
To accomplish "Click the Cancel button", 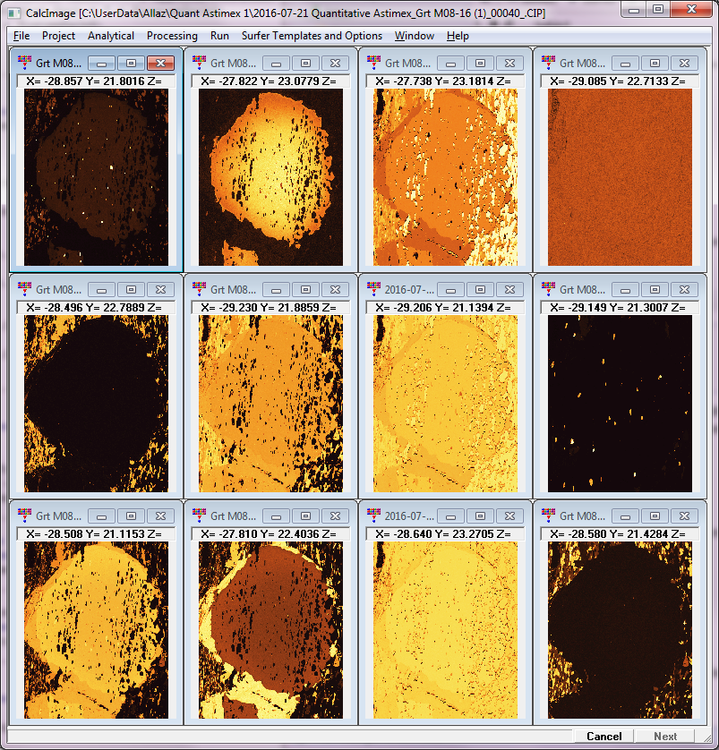I will [x=603, y=737].
